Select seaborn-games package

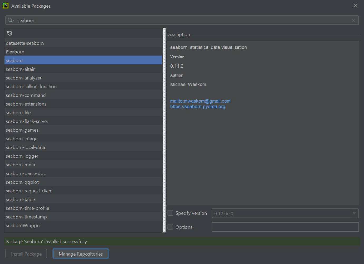83,130
